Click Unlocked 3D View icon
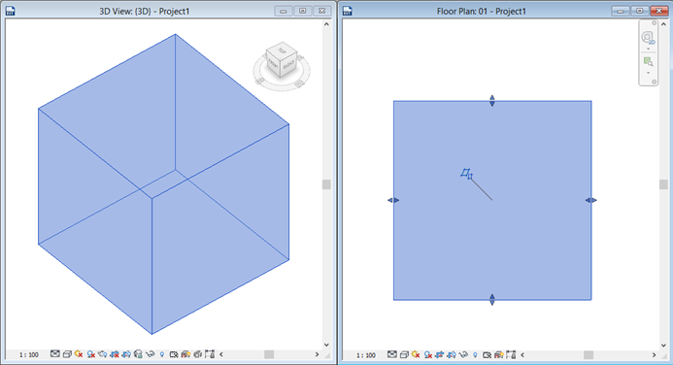The width and height of the screenshot is (673, 365). point(138,354)
